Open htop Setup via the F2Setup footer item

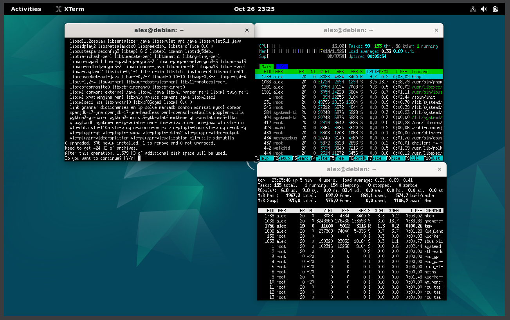pyautogui.click(x=283, y=158)
